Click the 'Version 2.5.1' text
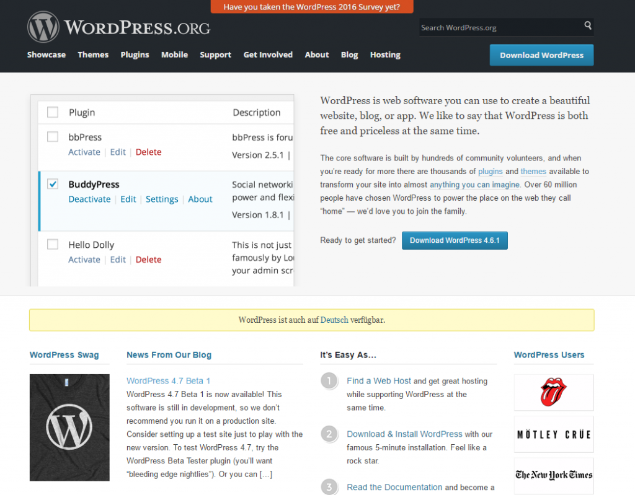The width and height of the screenshot is (635, 495). [x=257, y=155]
